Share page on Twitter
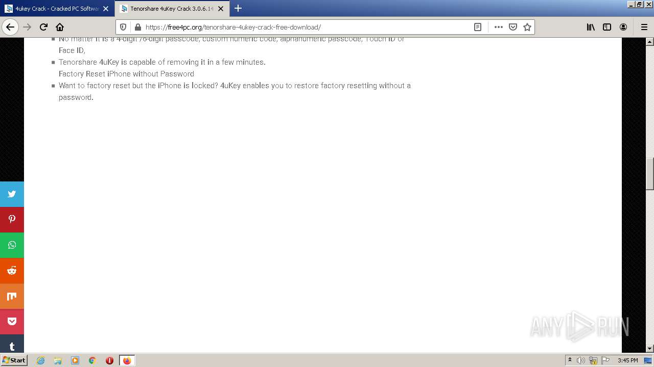654x367 pixels. pyautogui.click(x=12, y=194)
